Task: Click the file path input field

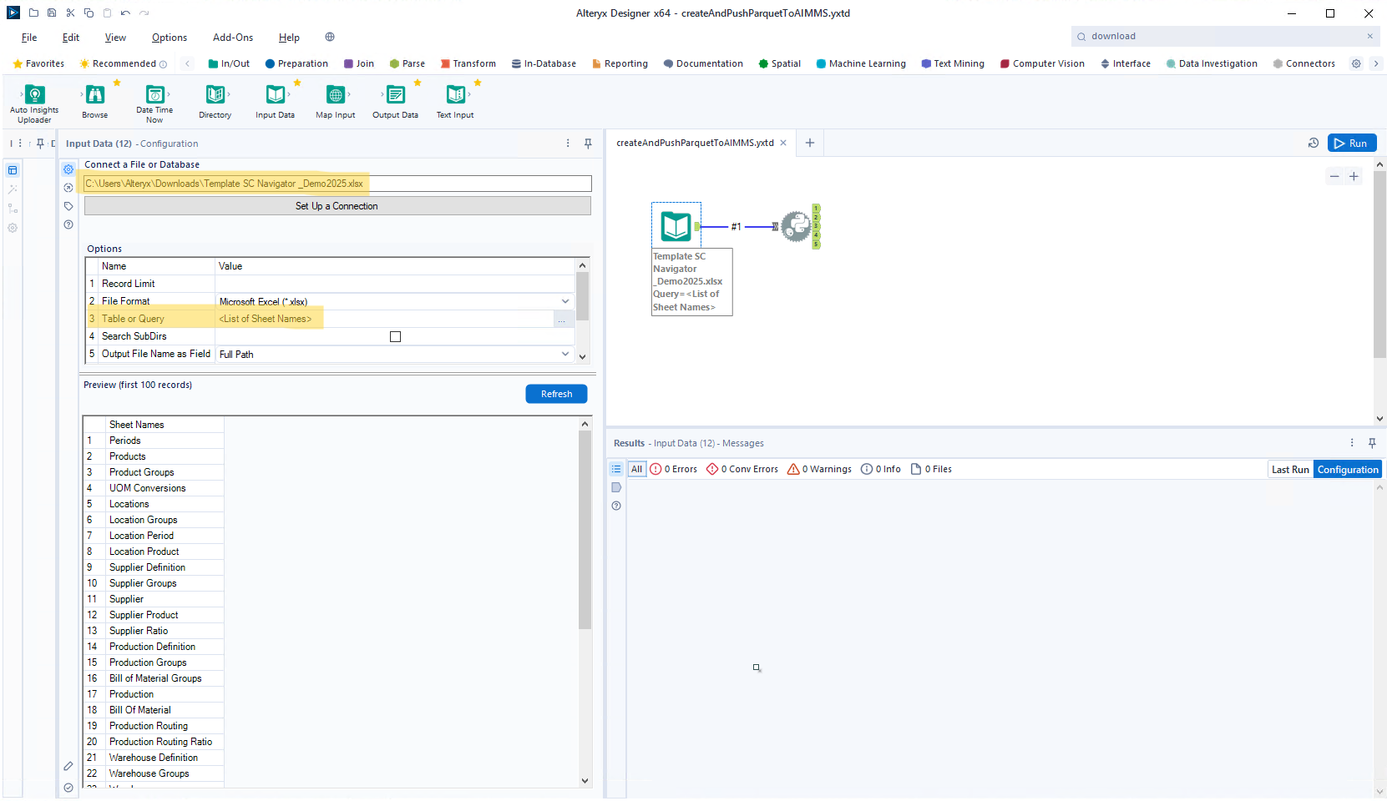Action: click(x=337, y=184)
